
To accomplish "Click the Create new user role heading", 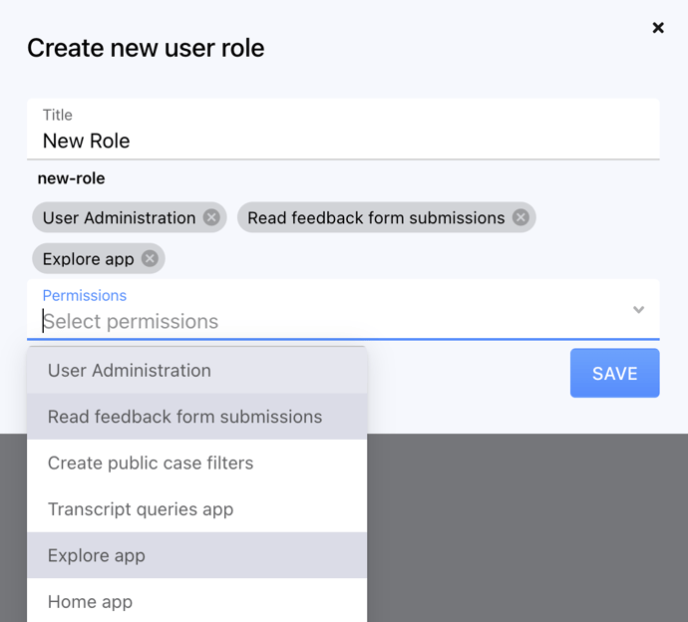I will (146, 48).
